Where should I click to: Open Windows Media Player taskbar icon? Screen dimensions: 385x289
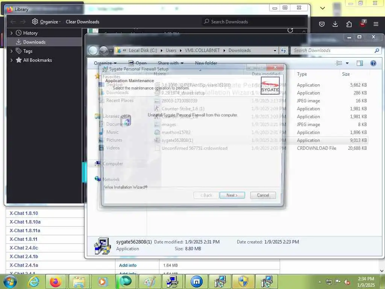pos(102,281)
